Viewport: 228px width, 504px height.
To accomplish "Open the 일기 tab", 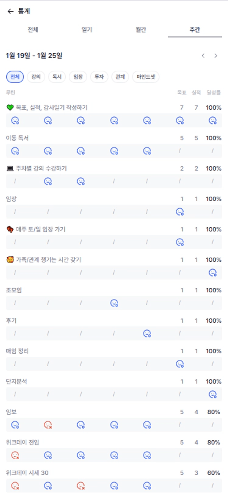I will click(87, 30).
